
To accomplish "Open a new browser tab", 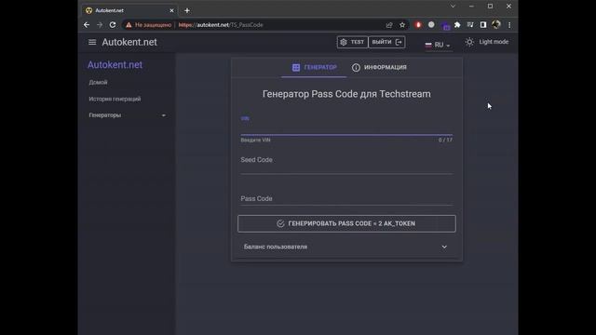I will pos(187,10).
